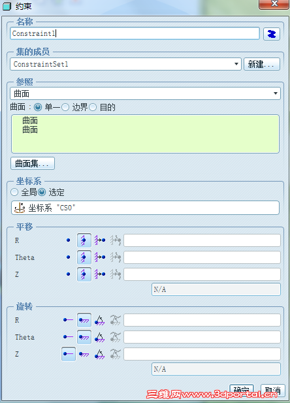Close the 约束 dialog window

tap(274, 4)
